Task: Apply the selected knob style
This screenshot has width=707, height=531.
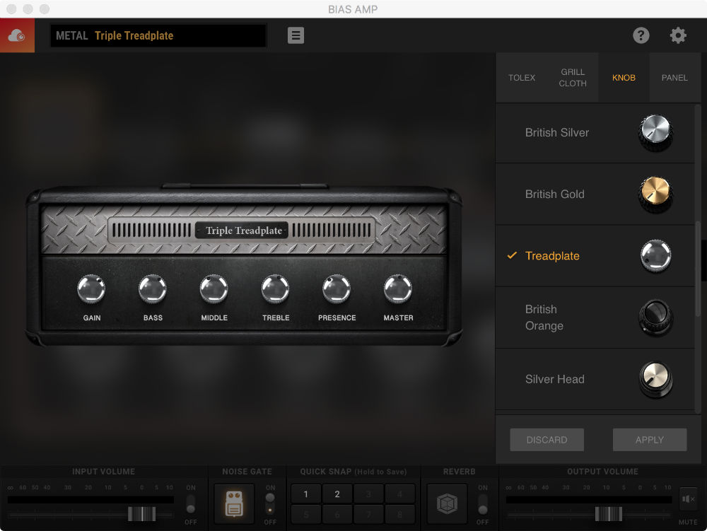Action: [649, 439]
